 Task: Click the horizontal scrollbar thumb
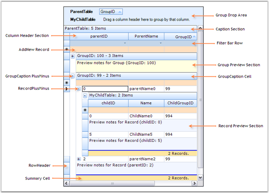[x=112, y=184]
